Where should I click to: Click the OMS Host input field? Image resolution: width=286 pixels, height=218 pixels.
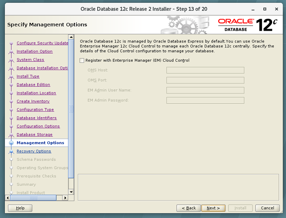205,70
